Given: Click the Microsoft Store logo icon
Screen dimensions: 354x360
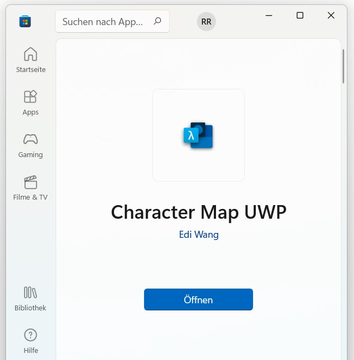Looking at the screenshot, I should pyautogui.click(x=25, y=21).
